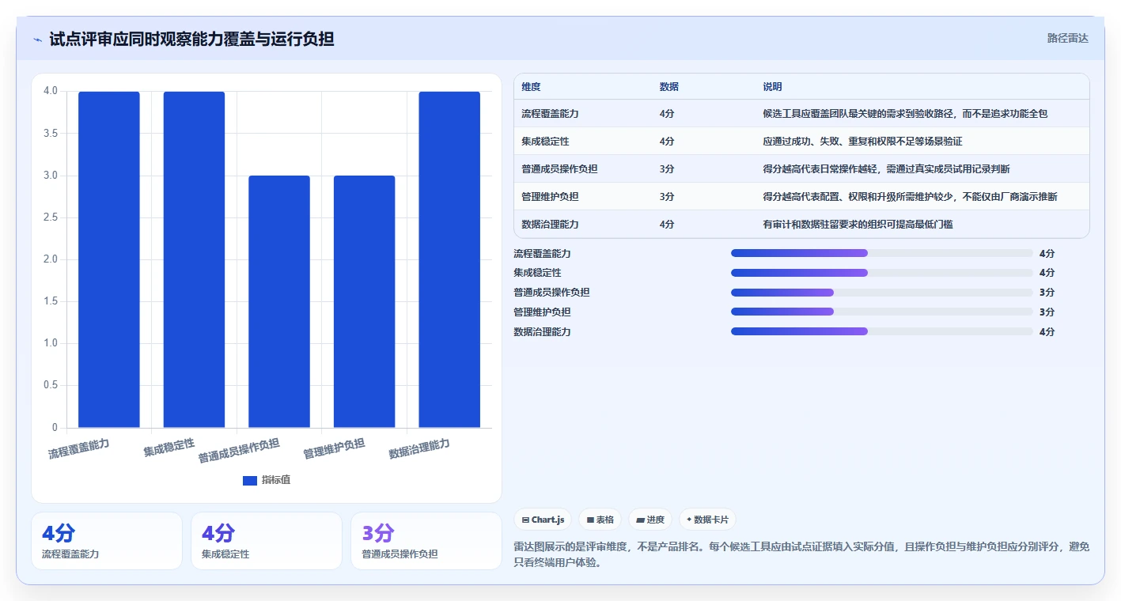Click the 集成稳定性 bar in the chart
This screenshot has width=1121, height=601.
[194, 259]
